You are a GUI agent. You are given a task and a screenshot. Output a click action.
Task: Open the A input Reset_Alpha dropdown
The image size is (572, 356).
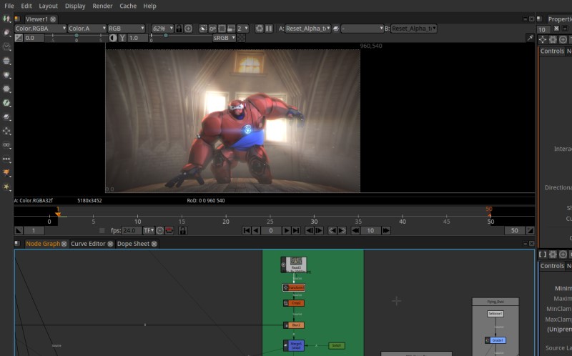tap(308, 29)
